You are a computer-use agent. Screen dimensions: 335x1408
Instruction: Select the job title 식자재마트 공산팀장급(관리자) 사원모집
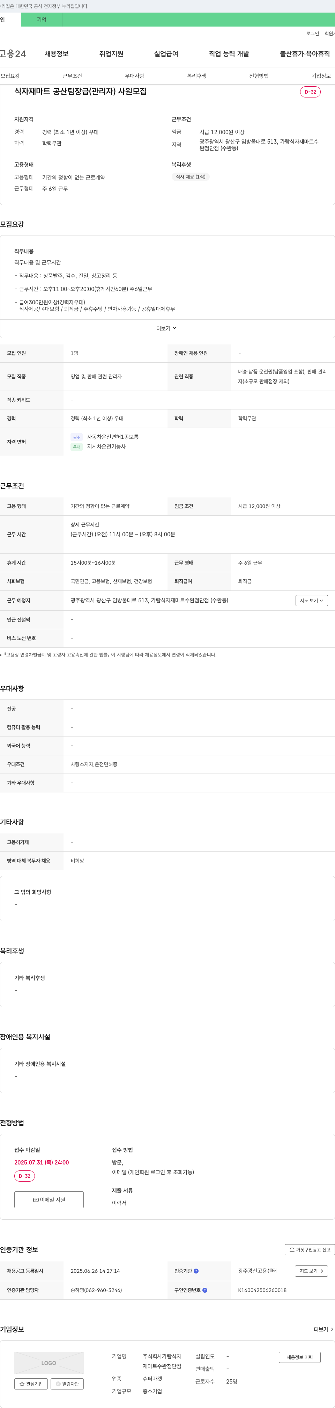(80, 91)
